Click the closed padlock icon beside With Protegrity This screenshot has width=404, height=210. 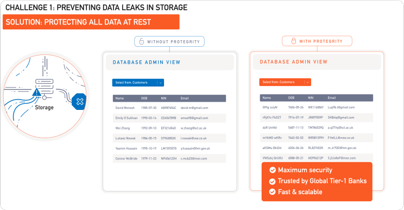click(293, 41)
